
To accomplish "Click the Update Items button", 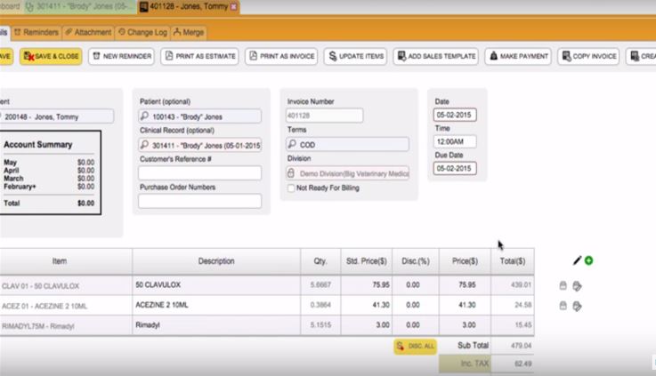I will tap(355, 56).
